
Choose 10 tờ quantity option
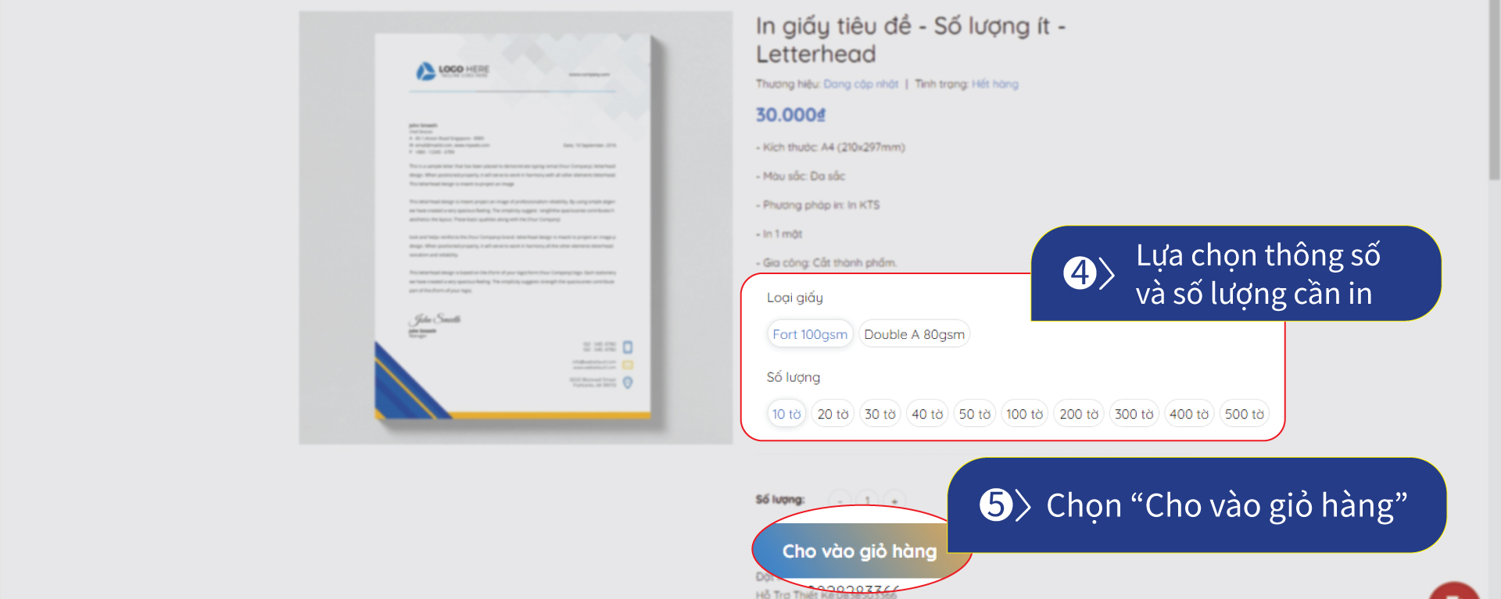[x=786, y=414]
